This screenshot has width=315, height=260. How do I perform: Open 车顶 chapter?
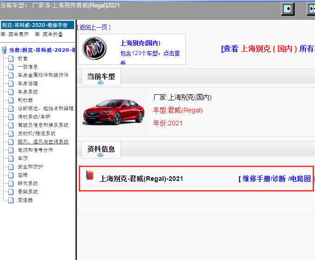point(23,159)
